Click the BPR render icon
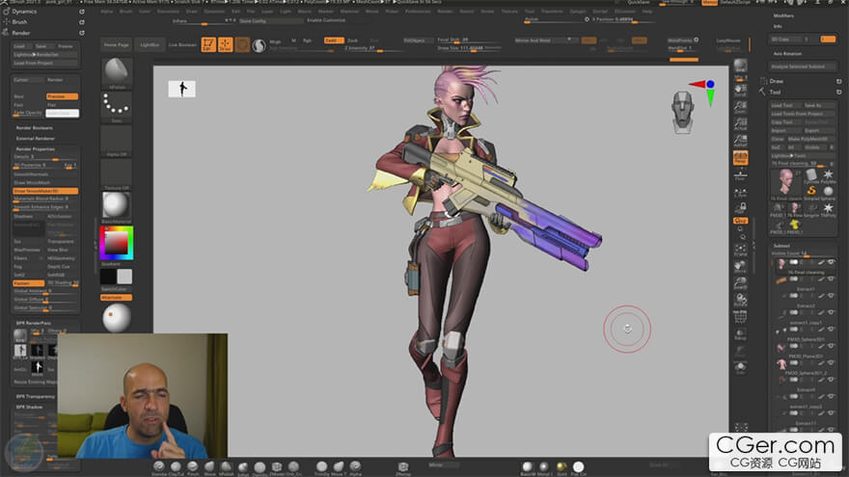This screenshot has height=477, width=849. pos(740,67)
